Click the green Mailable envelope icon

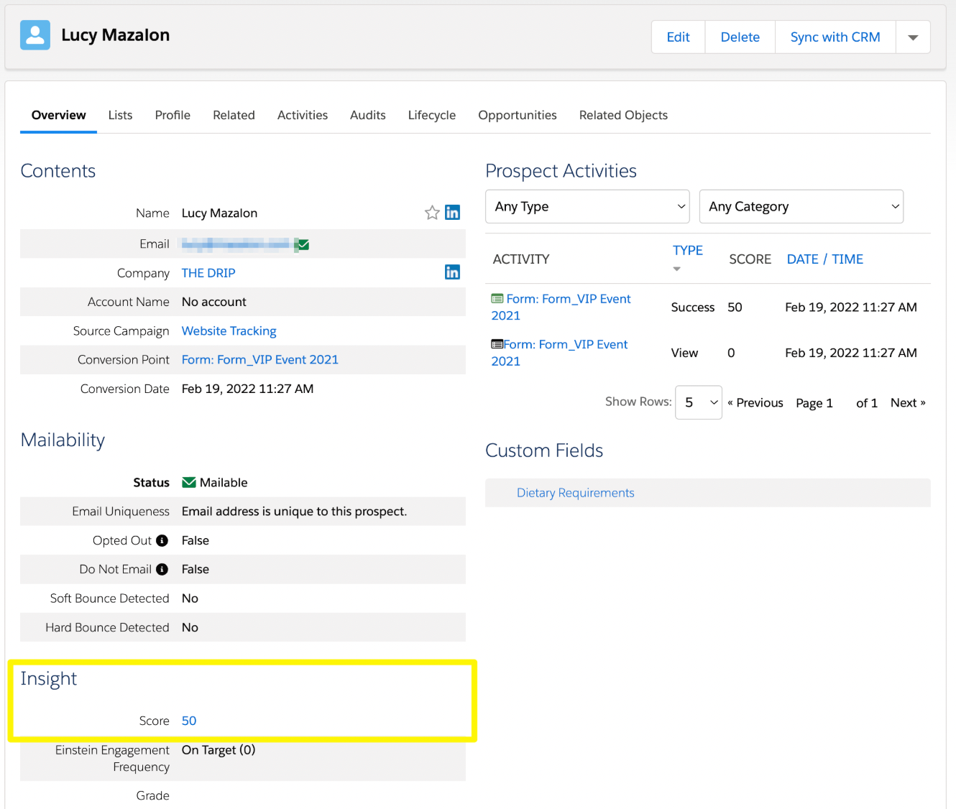[x=189, y=482]
